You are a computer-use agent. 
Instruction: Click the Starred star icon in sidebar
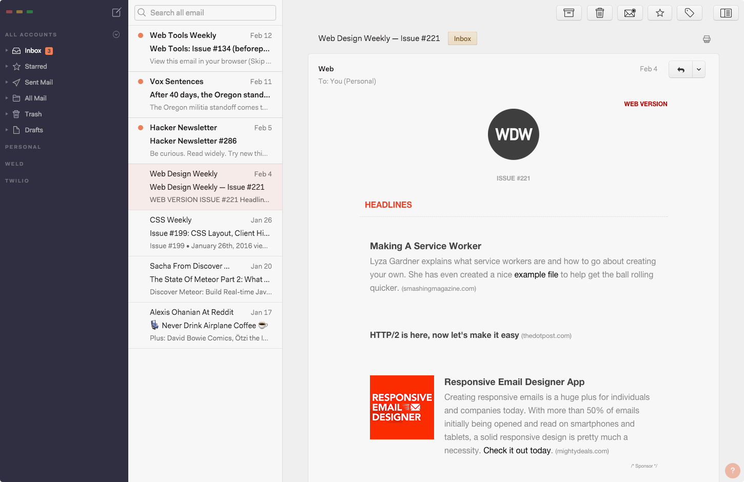coord(16,67)
